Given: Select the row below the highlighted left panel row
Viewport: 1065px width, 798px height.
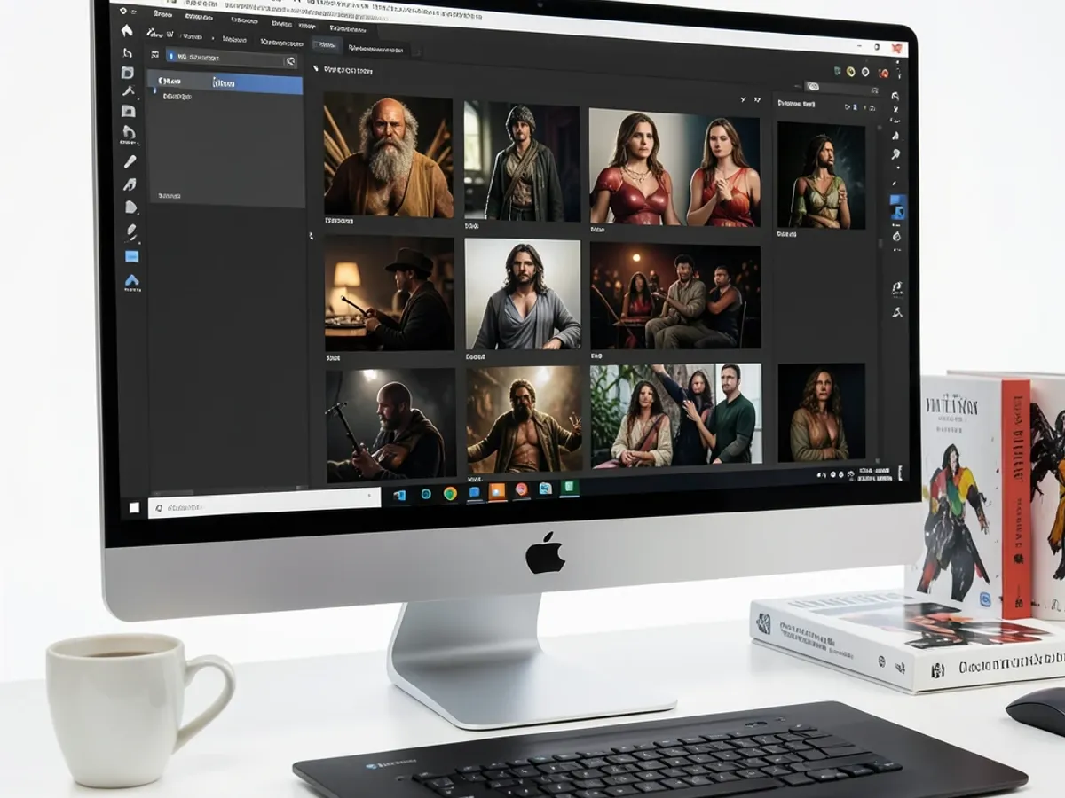Looking at the screenshot, I should click(225, 97).
